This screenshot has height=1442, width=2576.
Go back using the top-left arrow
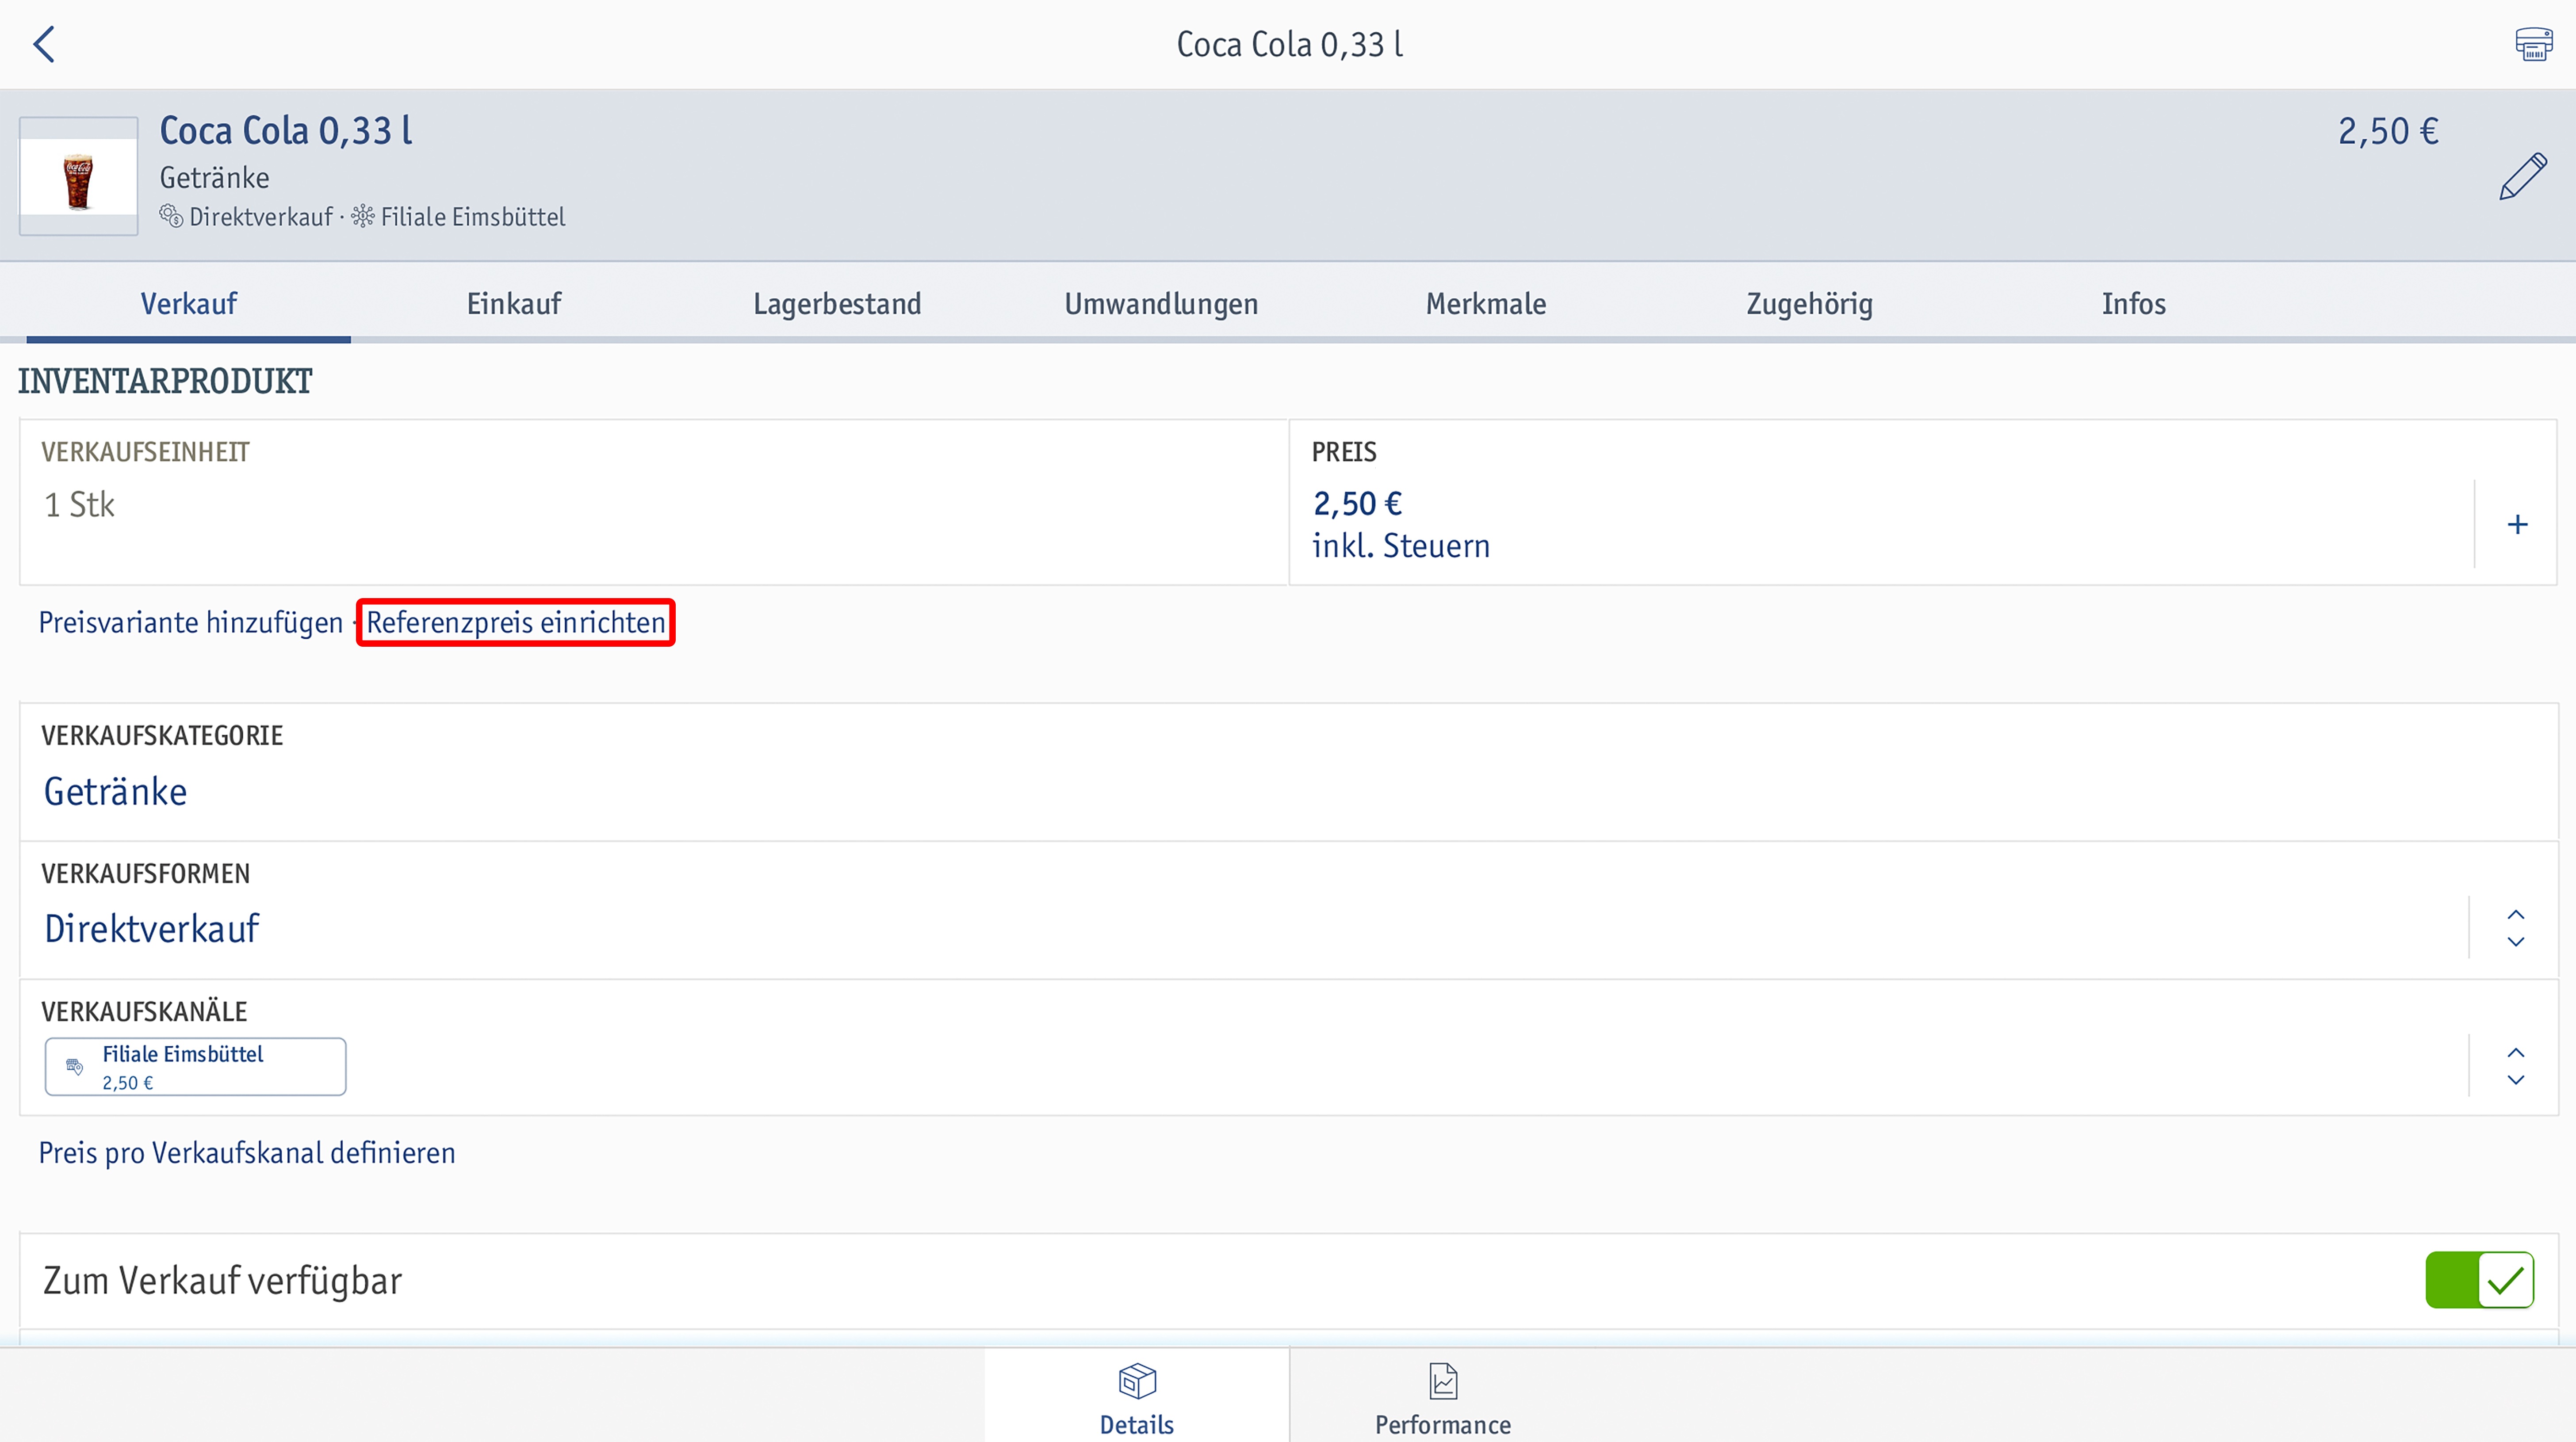click(44, 44)
